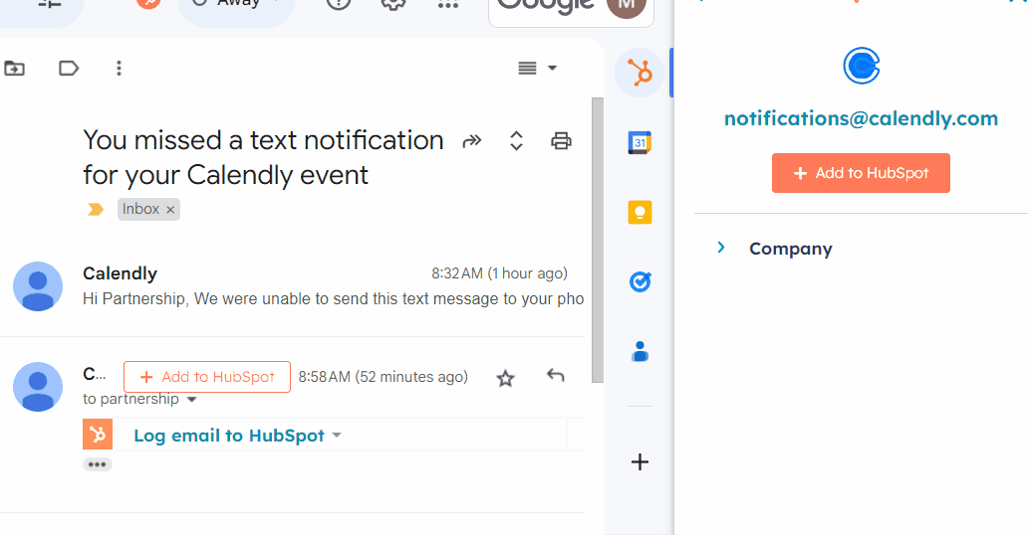Click the Google account profile avatar
This screenshot has height=535, width=1029.
tap(626, 7)
